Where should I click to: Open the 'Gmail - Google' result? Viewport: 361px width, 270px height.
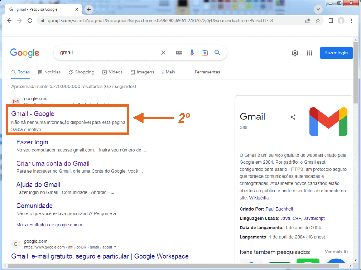33,114
